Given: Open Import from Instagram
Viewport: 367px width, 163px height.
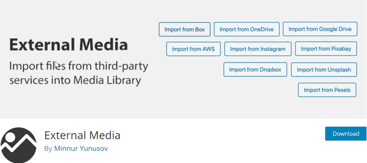Looking at the screenshot, I should coord(258,49).
